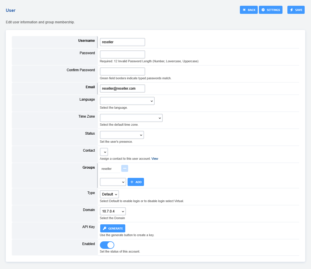Save the user with the Save button
The image size is (311, 269).
(x=296, y=10)
